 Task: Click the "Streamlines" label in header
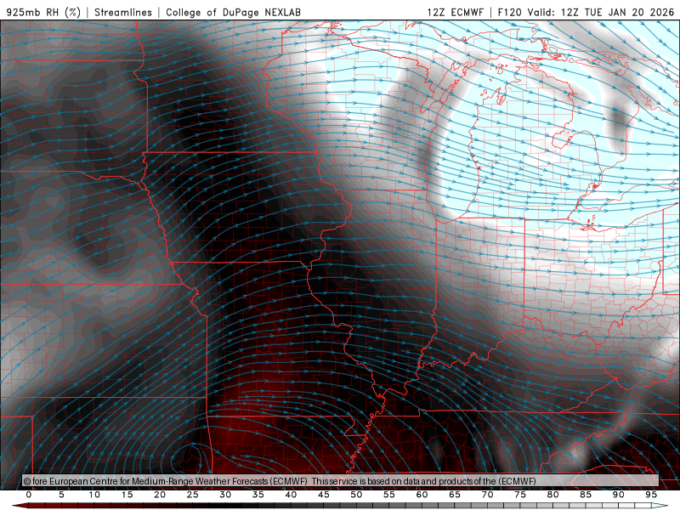click(x=123, y=12)
